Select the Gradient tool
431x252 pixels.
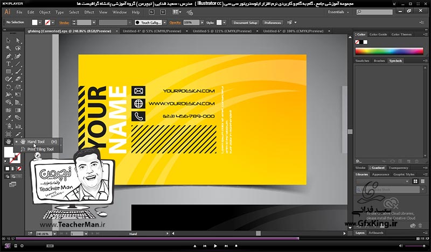[x=18, y=110]
